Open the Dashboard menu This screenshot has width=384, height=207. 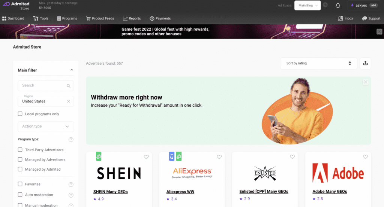[x=13, y=18]
